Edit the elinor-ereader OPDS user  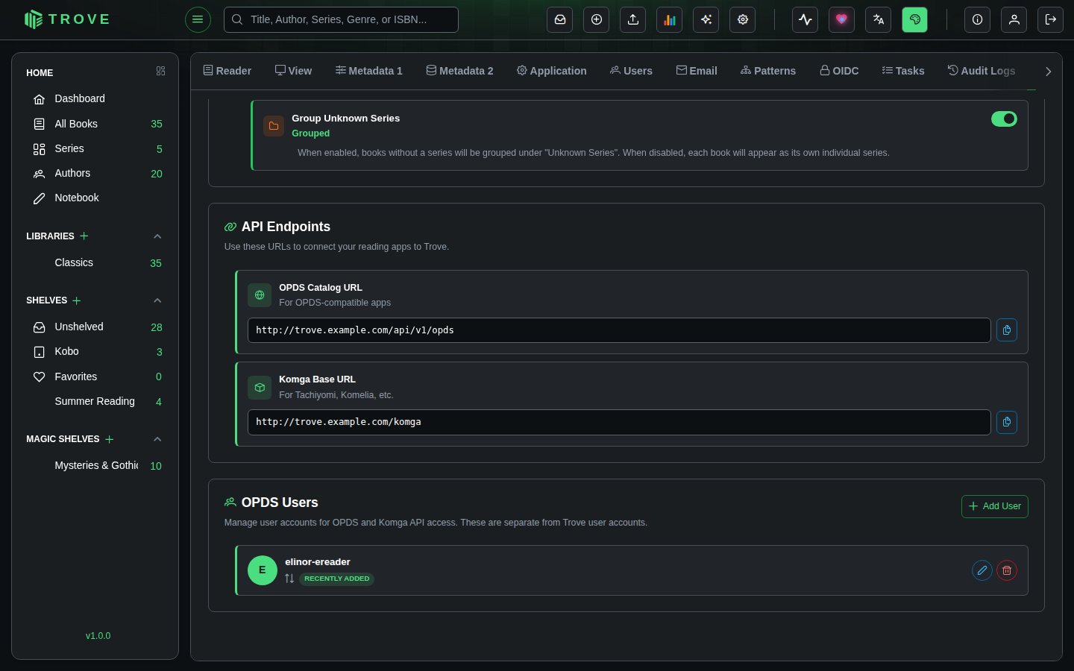coord(982,570)
